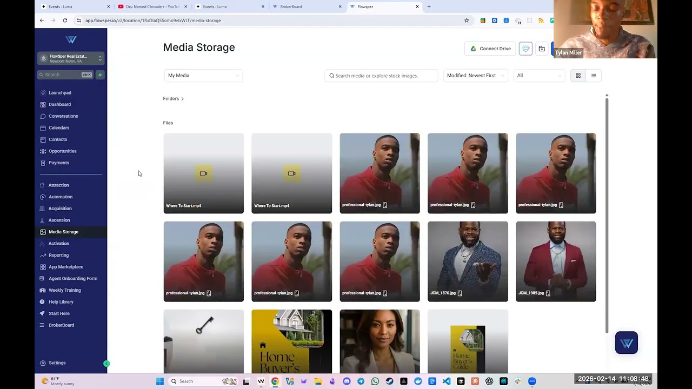This screenshot has height=389, width=692.
Task: Open a new browser tab
Action: coord(429,6)
